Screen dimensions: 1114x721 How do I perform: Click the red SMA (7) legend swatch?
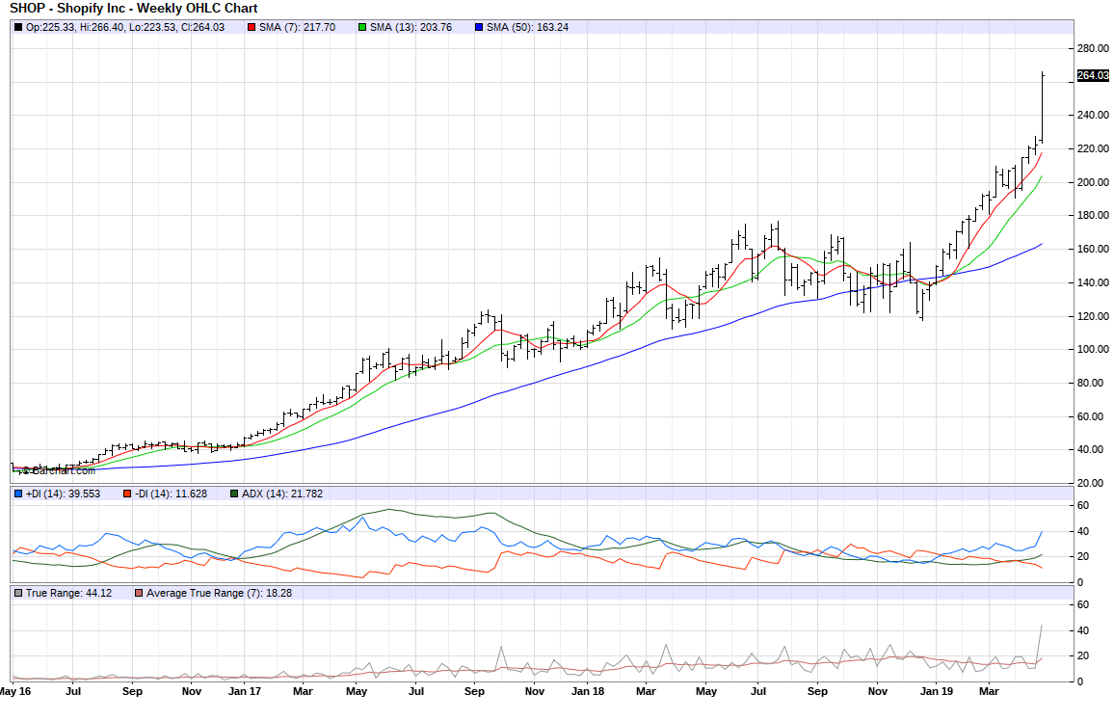click(x=252, y=28)
